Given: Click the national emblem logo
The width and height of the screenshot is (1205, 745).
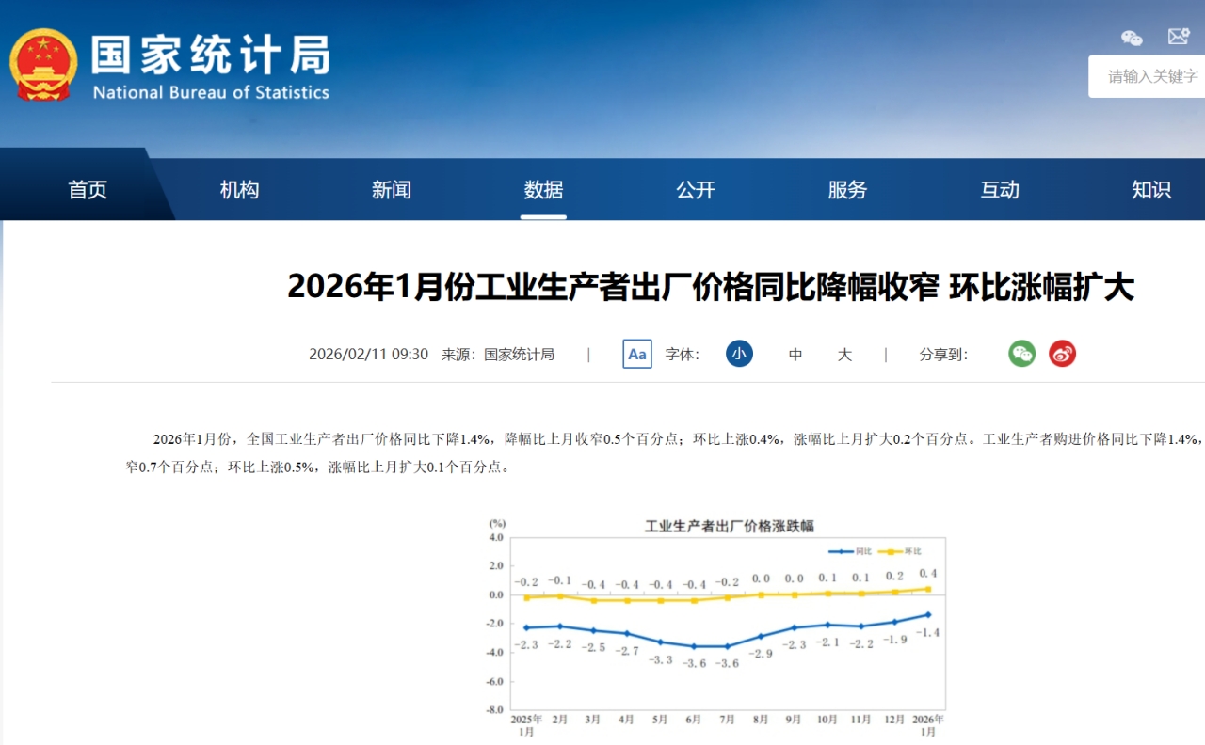Looking at the screenshot, I should tap(43, 65).
